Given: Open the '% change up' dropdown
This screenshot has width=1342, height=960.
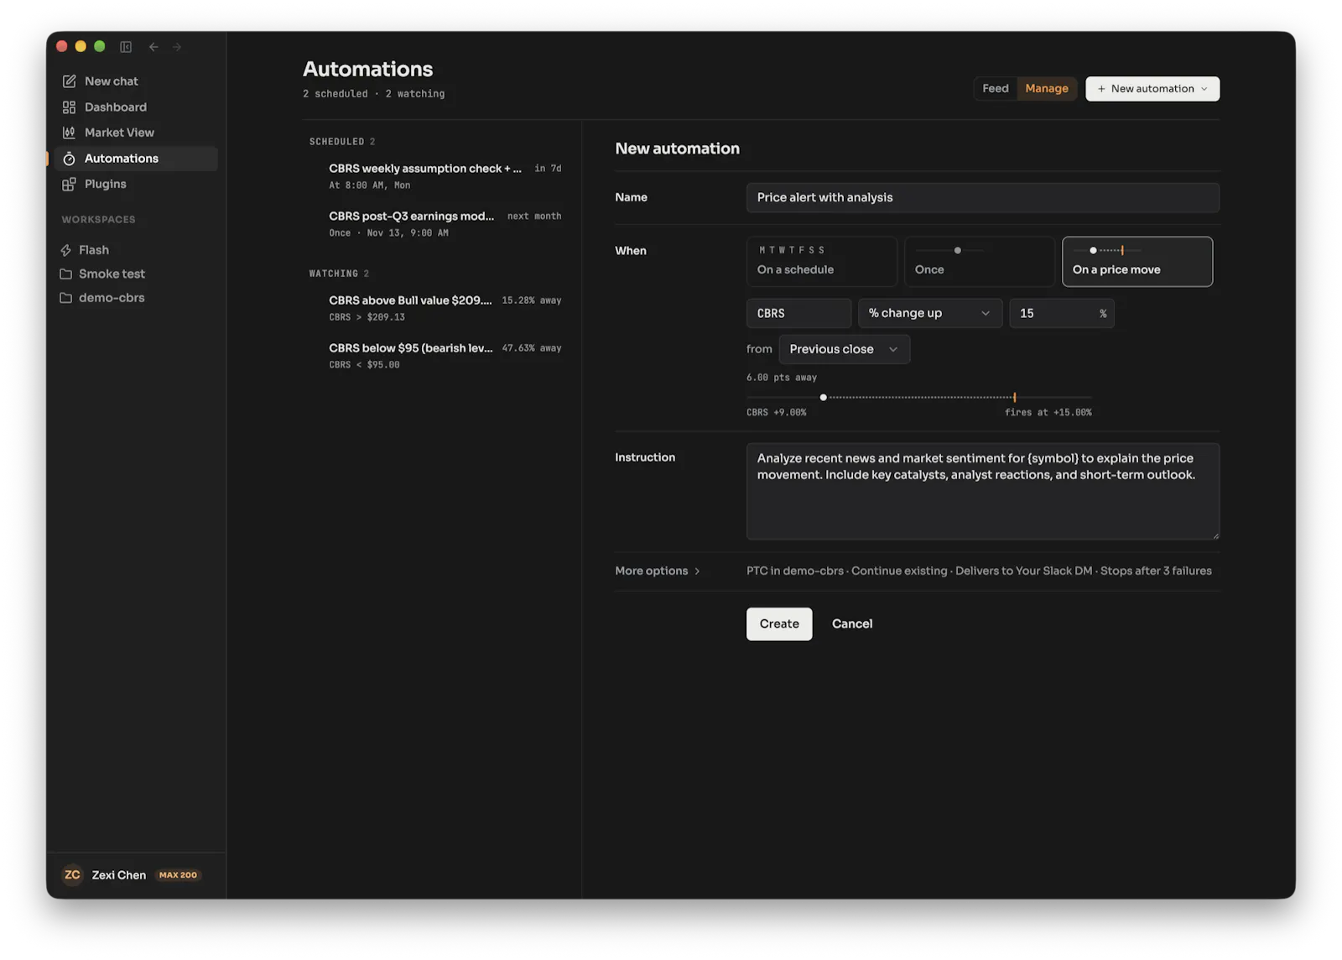Looking at the screenshot, I should pyautogui.click(x=930, y=313).
